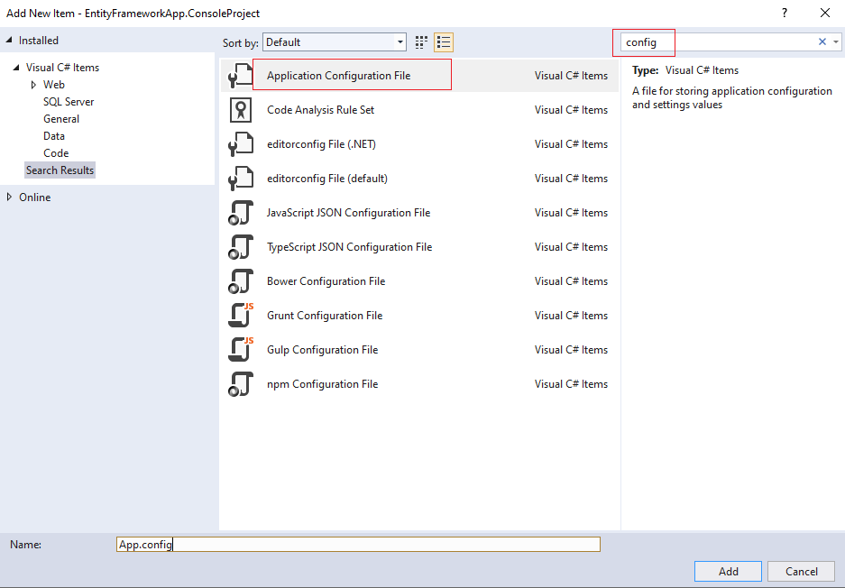Open the search history dropdown arrow
The width and height of the screenshot is (845, 588).
(836, 41)
